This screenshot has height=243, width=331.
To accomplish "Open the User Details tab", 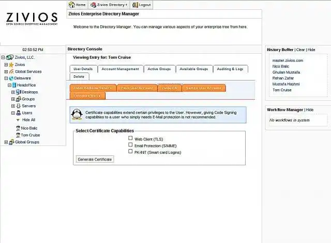I will coord(83,69).
